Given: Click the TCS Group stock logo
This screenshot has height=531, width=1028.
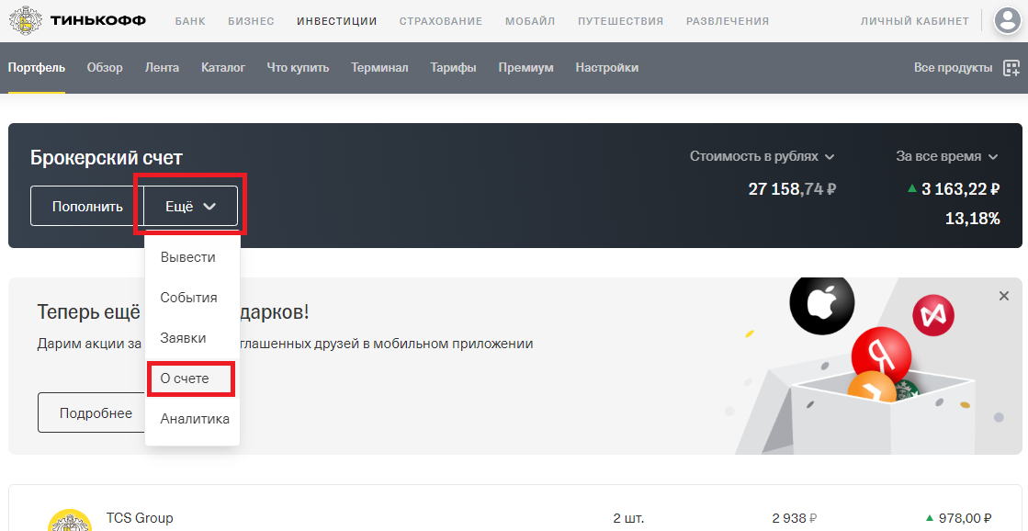Looking at the screenshot, I should [x=70, y=521].
